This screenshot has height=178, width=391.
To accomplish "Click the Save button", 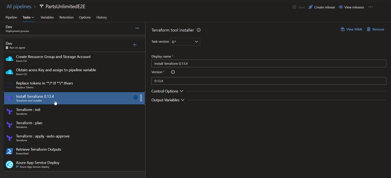I will (x=299, y=7).
